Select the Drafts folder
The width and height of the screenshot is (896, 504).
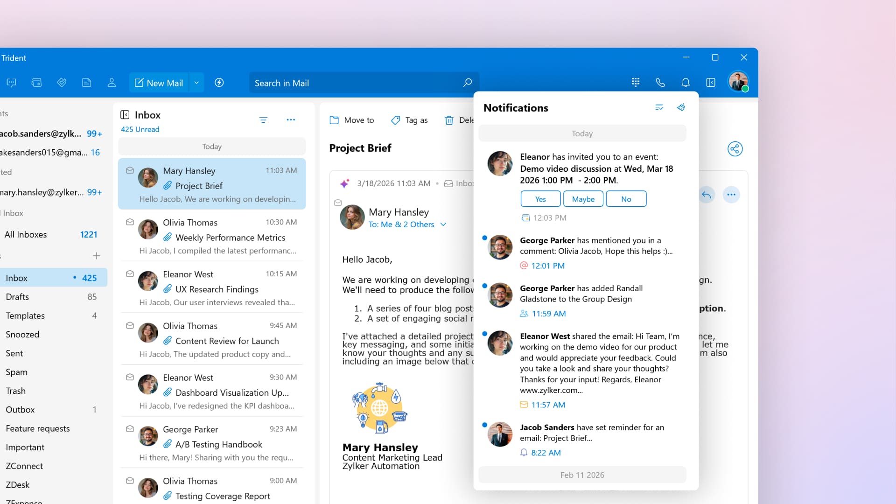(x=17, y=297)
